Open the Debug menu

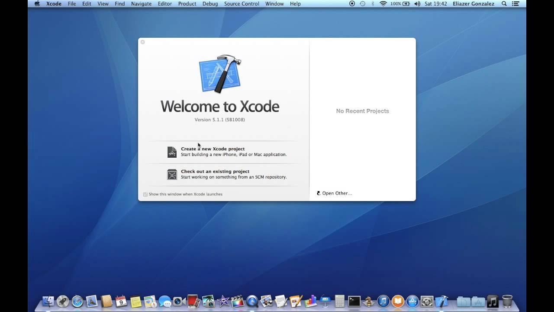point(210,3)
